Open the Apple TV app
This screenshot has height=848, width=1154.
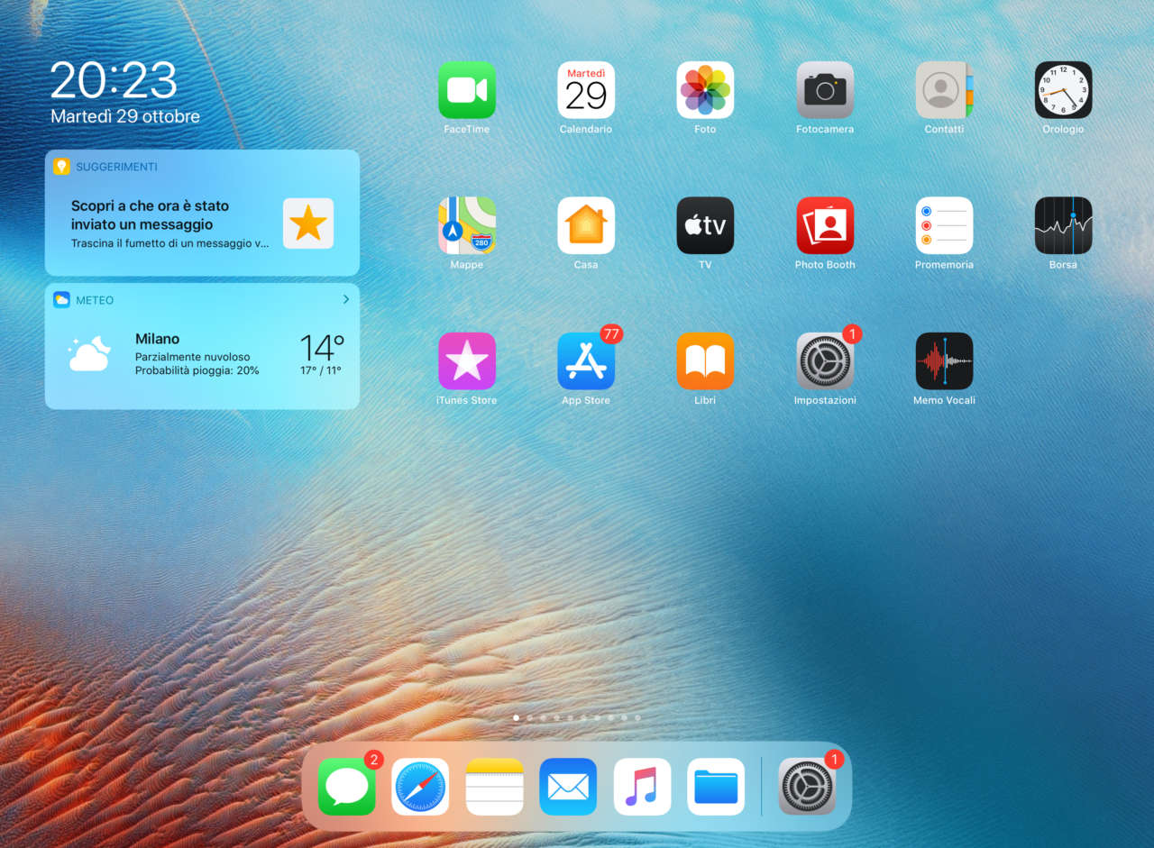tap(705, 225)
